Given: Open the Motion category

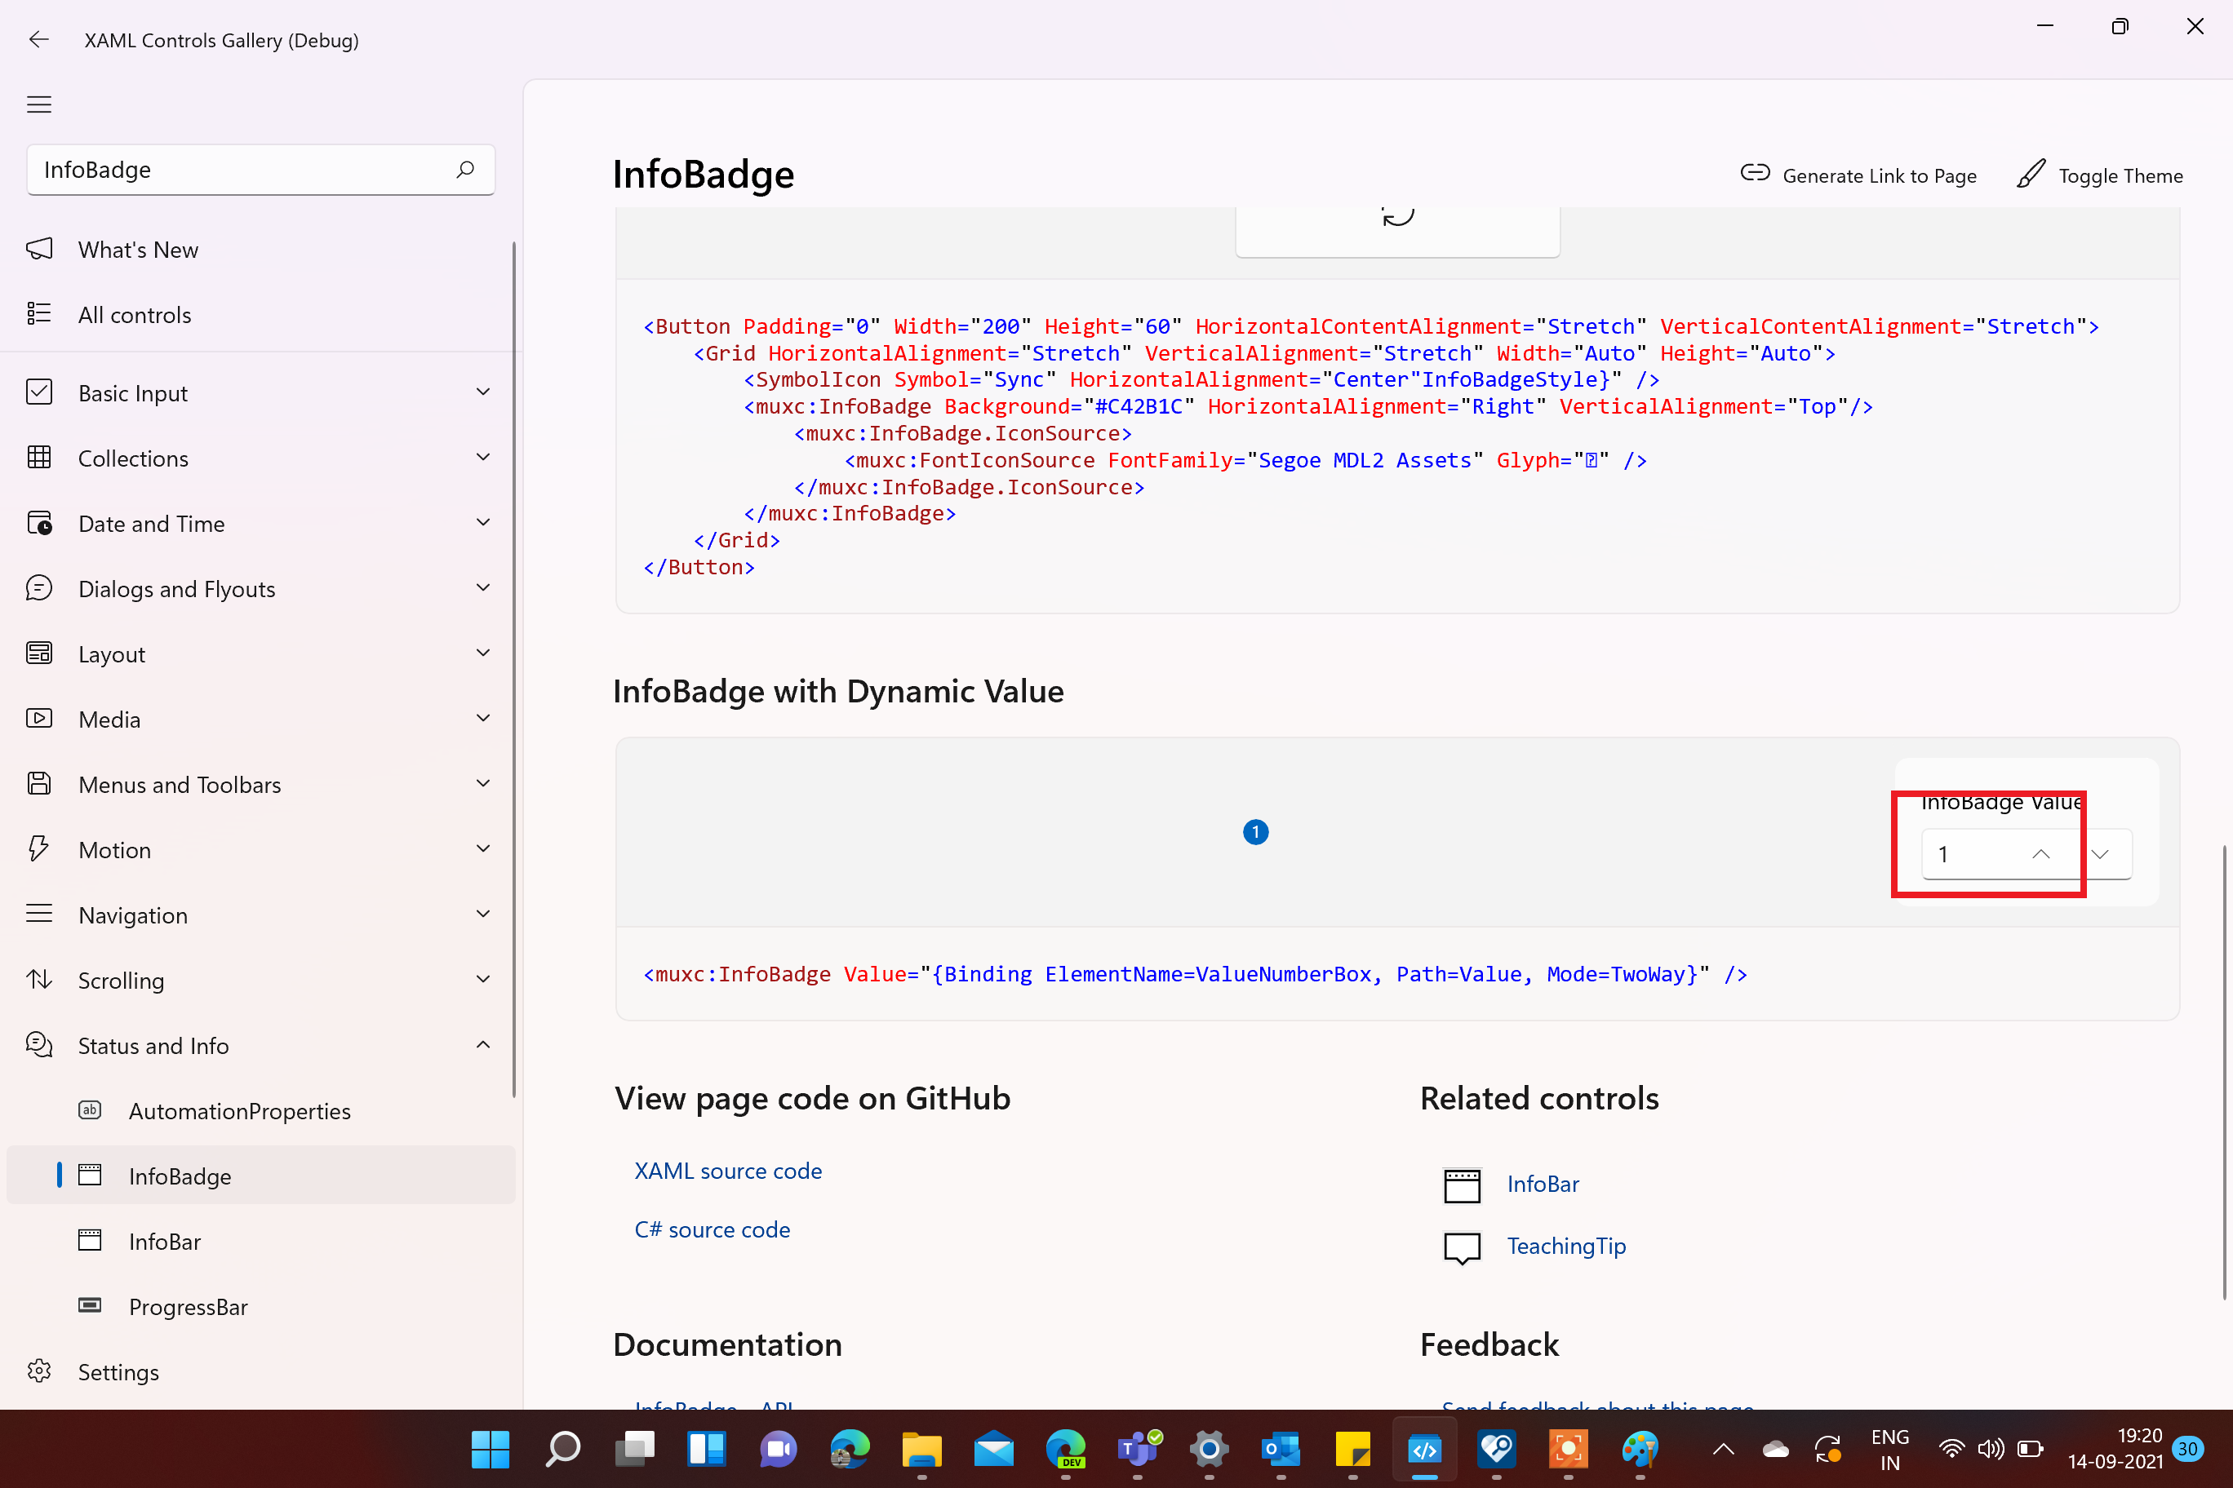Looking at the screenshot, I should click(x=114, y=849).
